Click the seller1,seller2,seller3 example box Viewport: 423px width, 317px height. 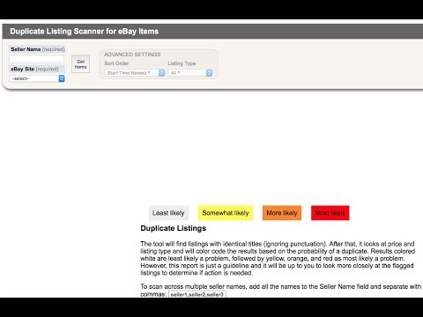point(197,294)
